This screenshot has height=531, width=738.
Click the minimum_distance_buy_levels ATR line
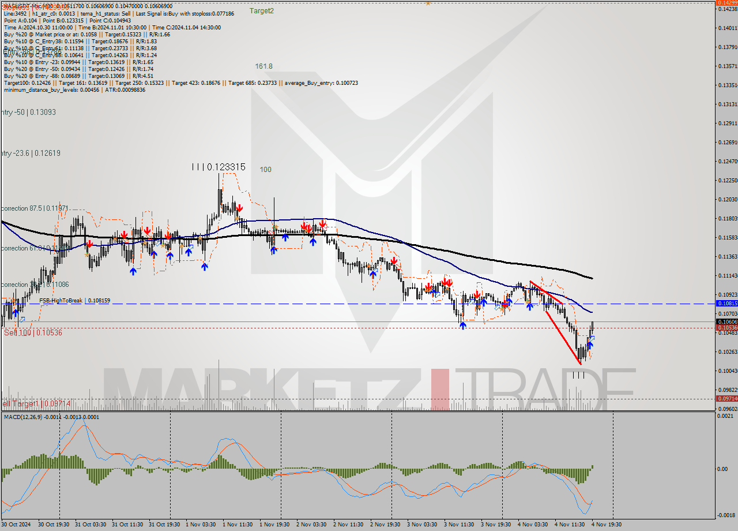[74, 90]
